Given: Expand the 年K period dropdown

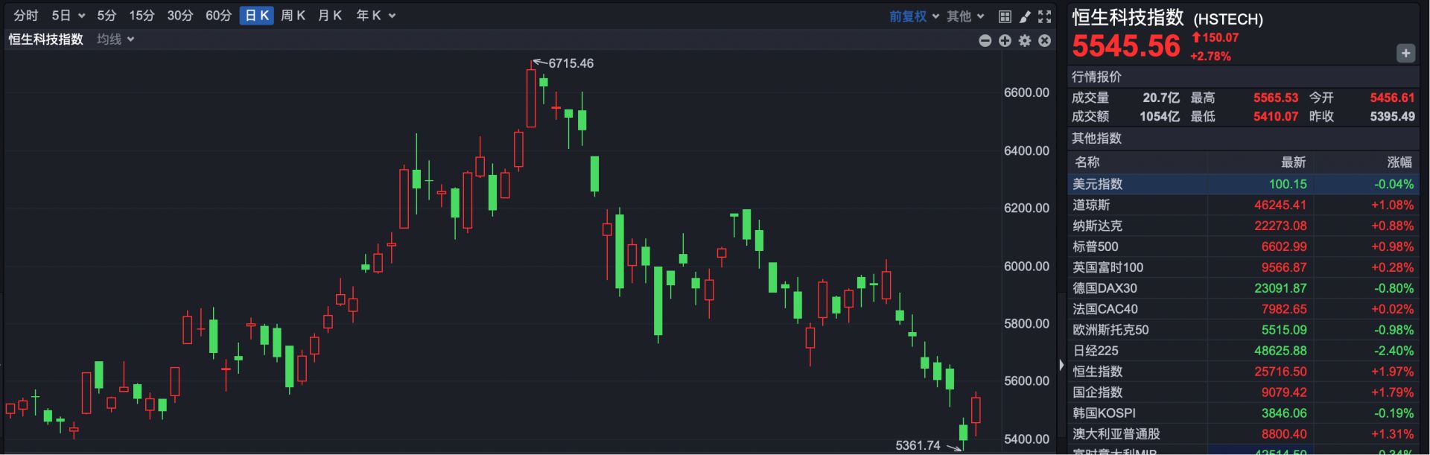Looking at the screenshot, I should (375, 16).
